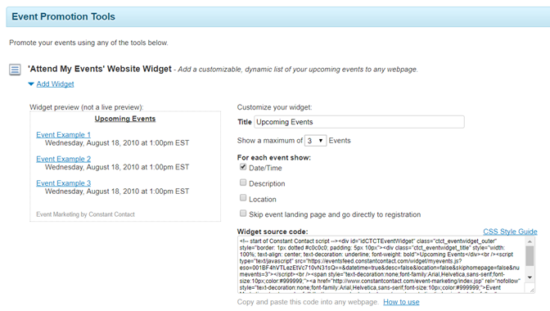Image resolution: width=550 pixels, height=311 pixels.
Task: Open the CSS Style Guide link
Action: click(510, 232)
